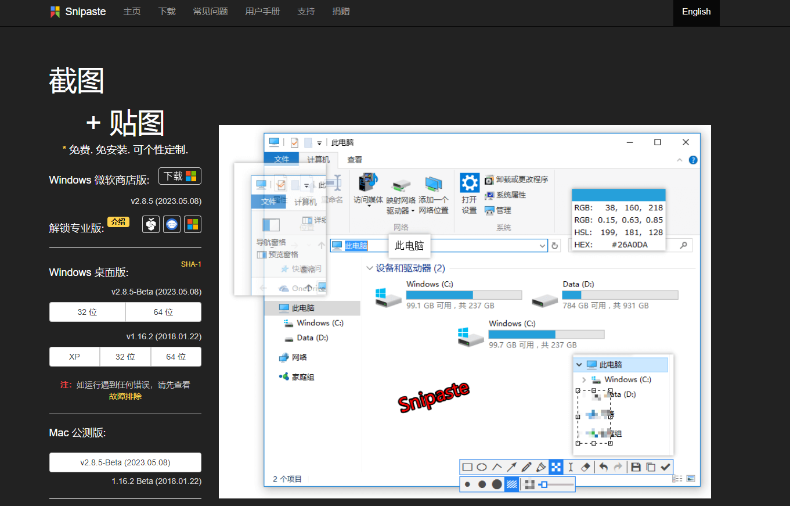
Task: Finish the snip with the checkmark
Action: [x=666, y=467]
